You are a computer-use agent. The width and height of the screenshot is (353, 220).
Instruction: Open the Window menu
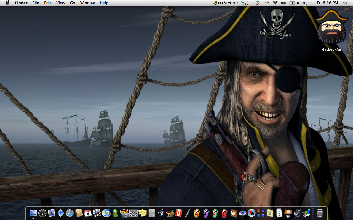87,3
